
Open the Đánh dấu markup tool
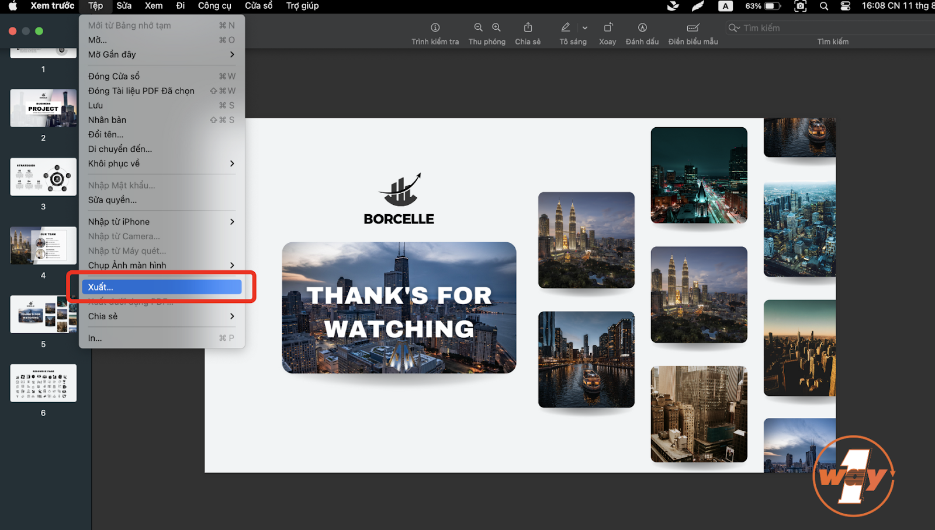642,27
